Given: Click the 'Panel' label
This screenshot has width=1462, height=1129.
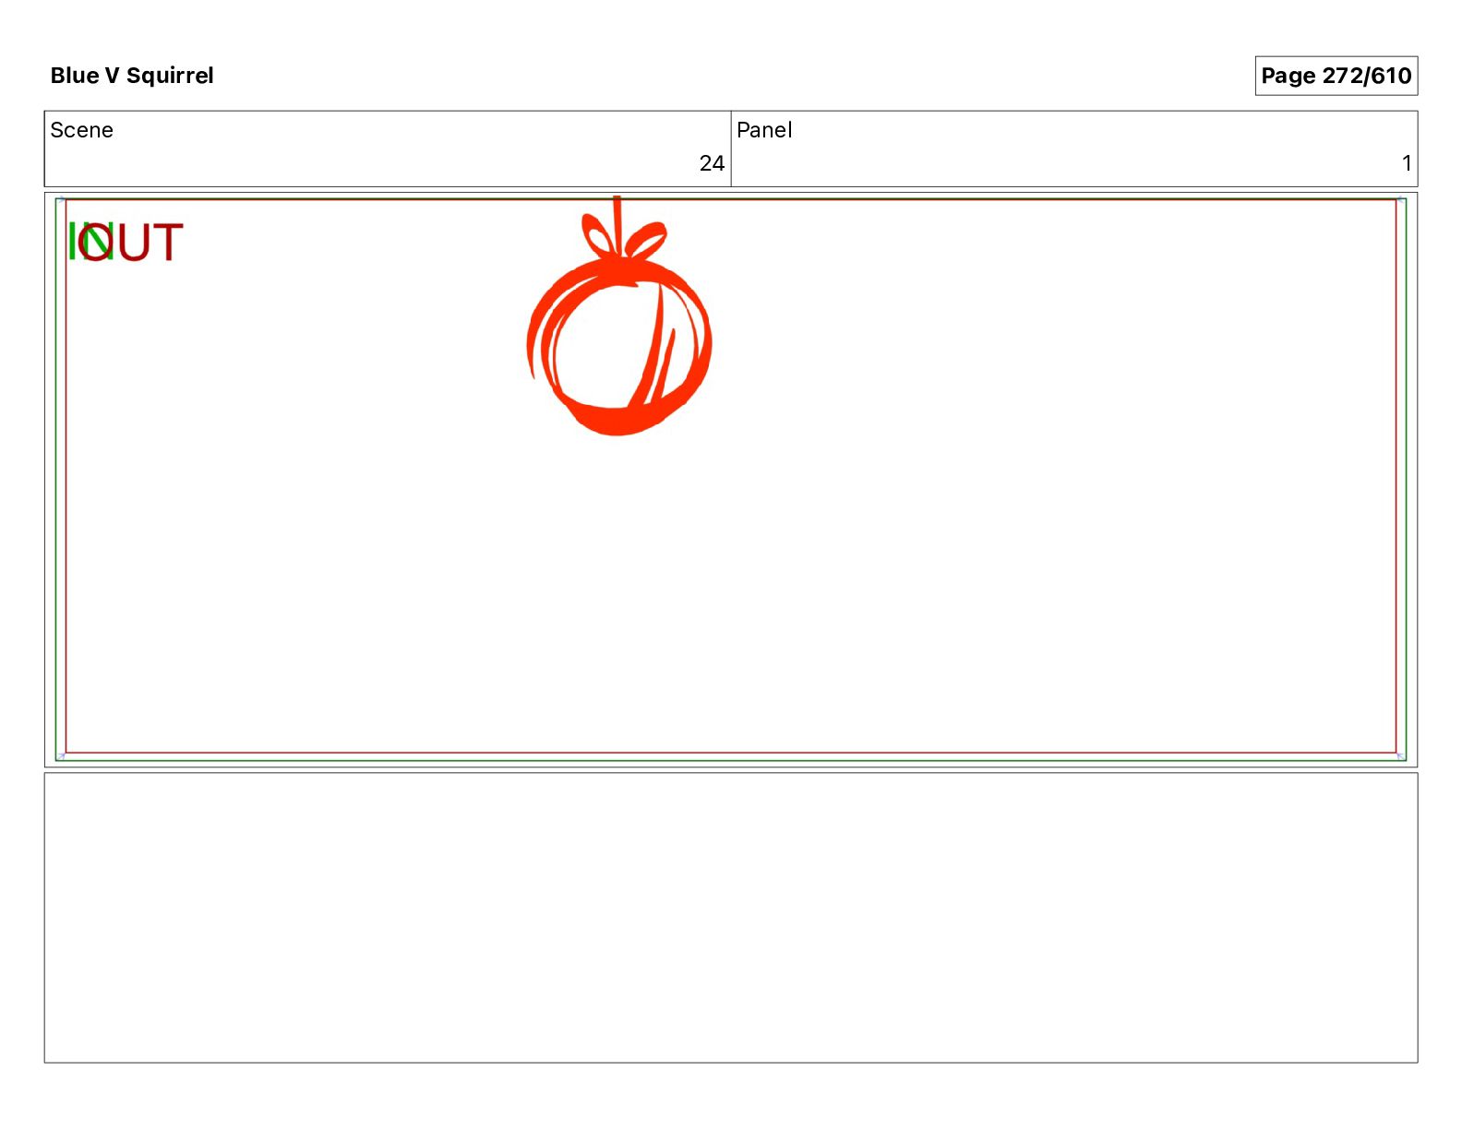Looking at the screenshot, I should 764,130.
